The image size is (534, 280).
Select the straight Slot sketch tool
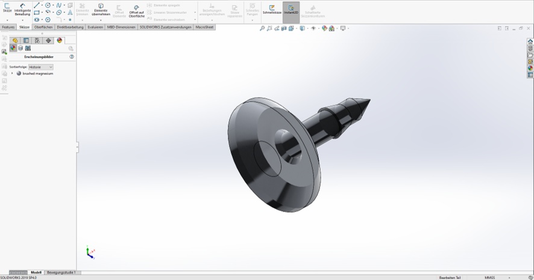36,20
